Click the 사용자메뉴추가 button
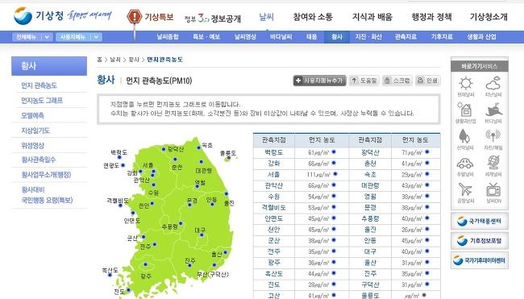Image resolution: width=524 pixels, height=299 pixels. tap(319, 81)
